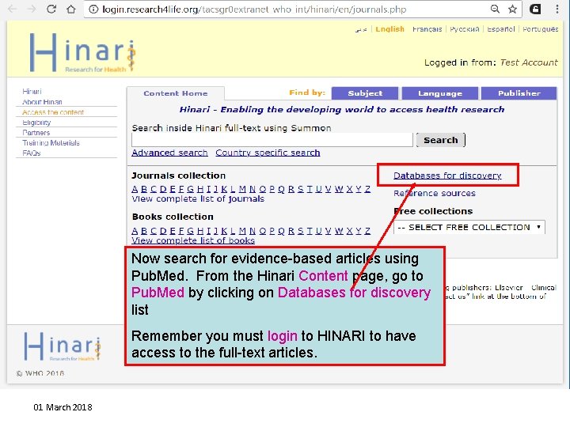This screenshot has height=427, width=570.
Task: Reload the page with the refresh icon
Action: pos(51,9)
